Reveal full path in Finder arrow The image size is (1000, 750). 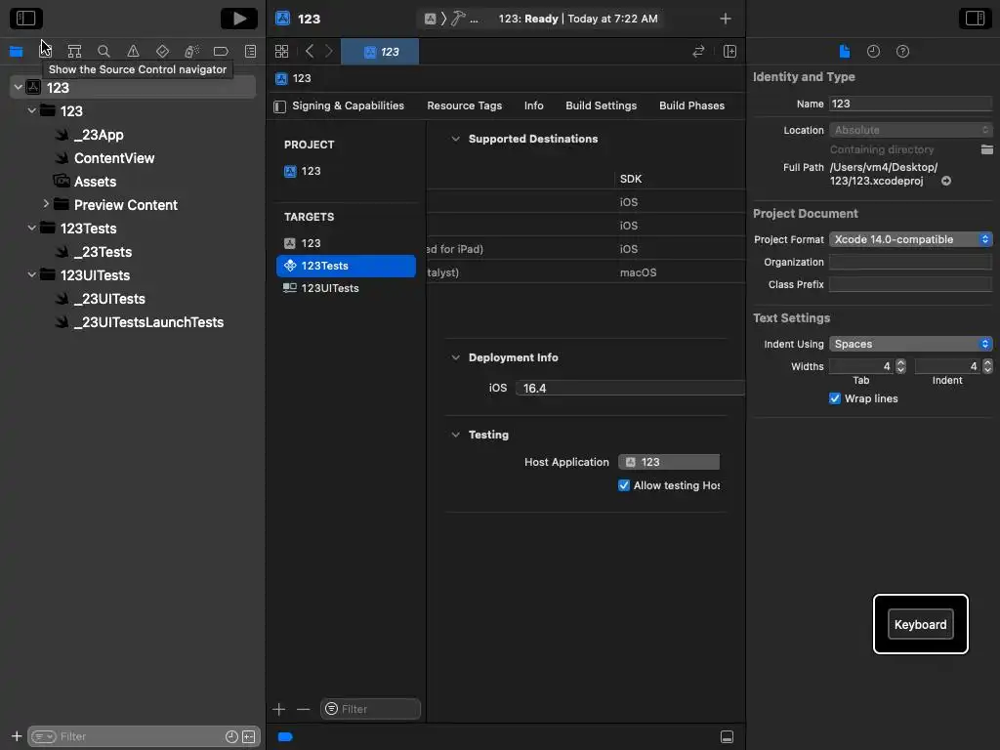coord(946,181)
